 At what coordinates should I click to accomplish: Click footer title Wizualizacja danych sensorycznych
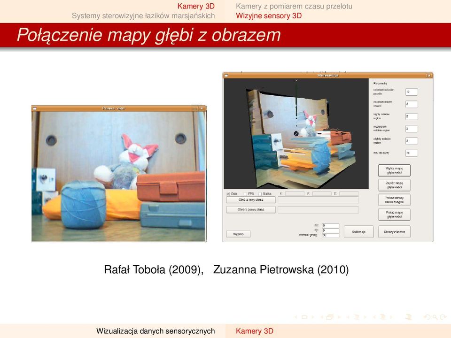click(x=156, y=331)
